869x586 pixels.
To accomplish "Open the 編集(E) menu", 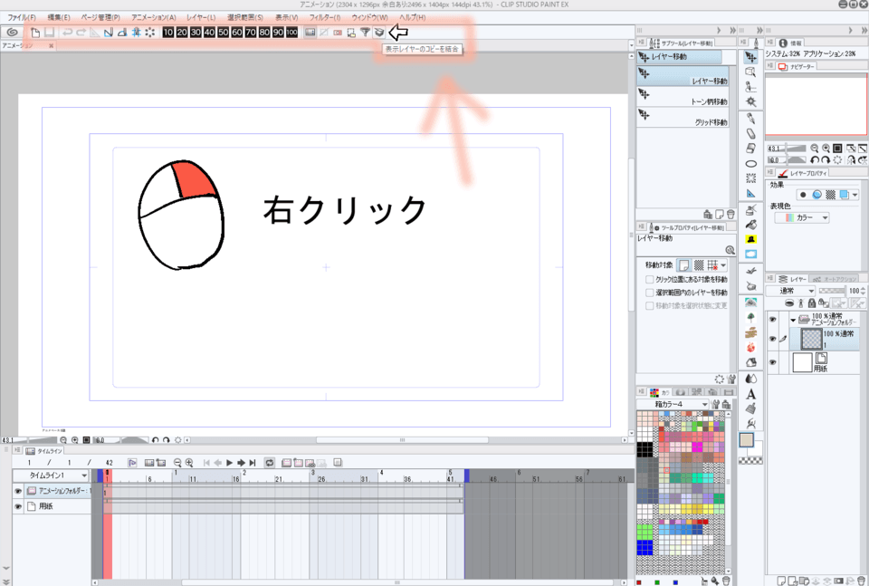I will click(x=59, y=17).
